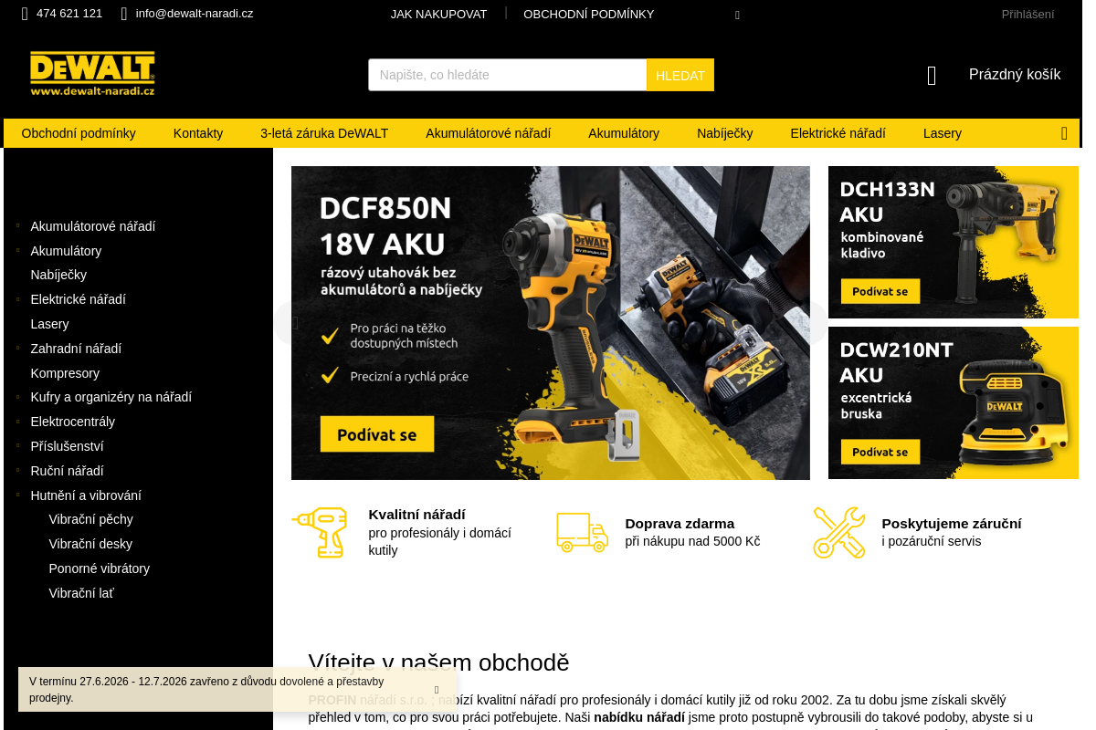Click the Doprava zdarma heading text
Screen dimensions: 1096x730
(x=680, y=524)
